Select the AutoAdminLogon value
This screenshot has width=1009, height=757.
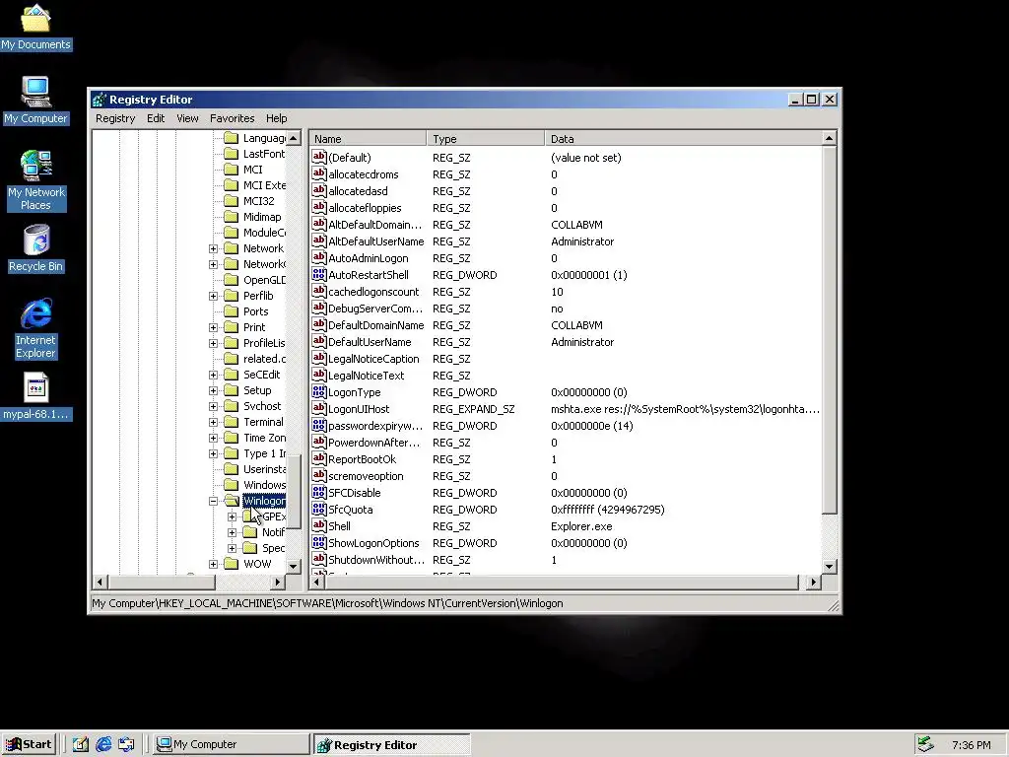(x=369, y=258)
